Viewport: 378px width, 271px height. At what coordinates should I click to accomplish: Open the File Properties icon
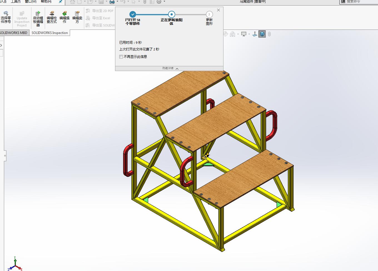coord(152,2)
